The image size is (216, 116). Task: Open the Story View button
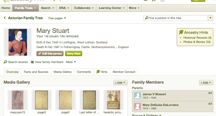point(74,54)
